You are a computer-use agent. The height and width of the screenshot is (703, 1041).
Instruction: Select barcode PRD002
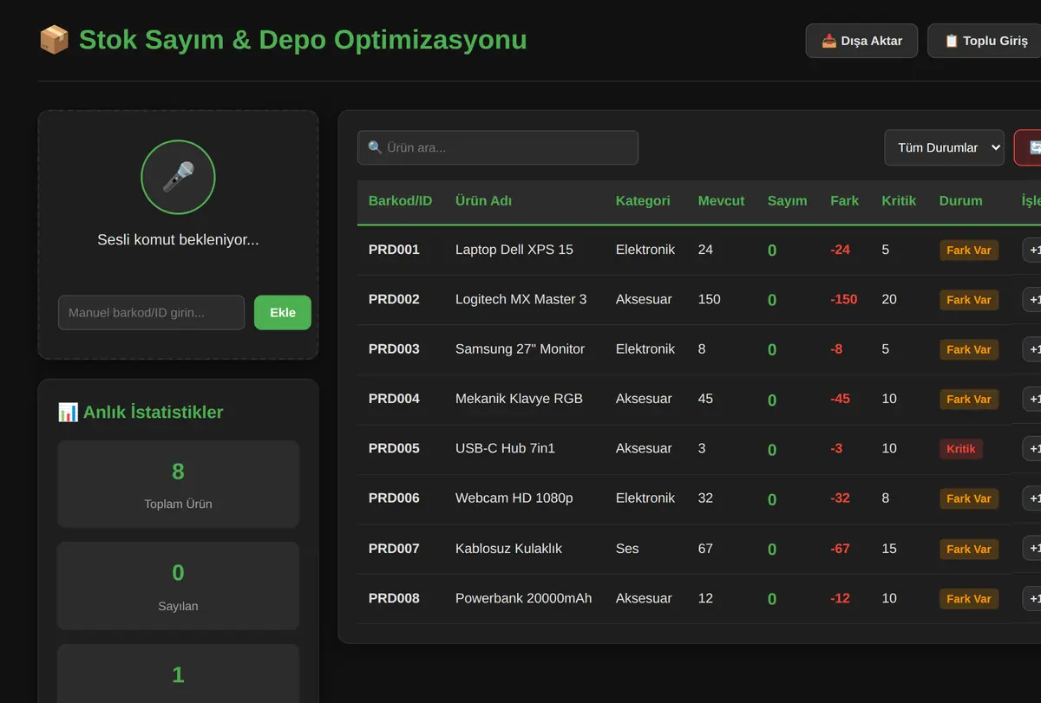pyautogui.click(x=394, y=299)
